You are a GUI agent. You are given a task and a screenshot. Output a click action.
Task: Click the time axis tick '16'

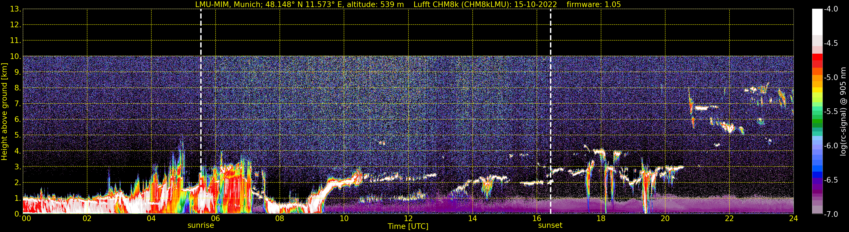(537, 219)
